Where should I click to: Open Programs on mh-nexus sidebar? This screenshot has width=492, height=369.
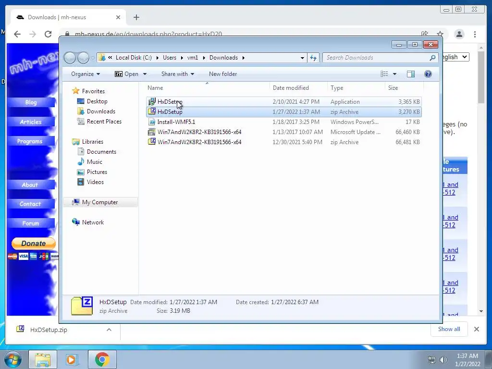(x=31, y=141)
